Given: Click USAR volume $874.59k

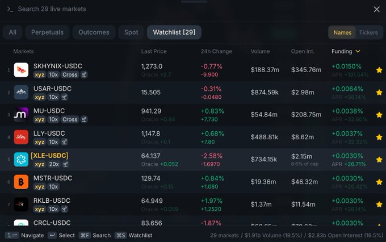Looking at the screenshot, I should (265, 93).
